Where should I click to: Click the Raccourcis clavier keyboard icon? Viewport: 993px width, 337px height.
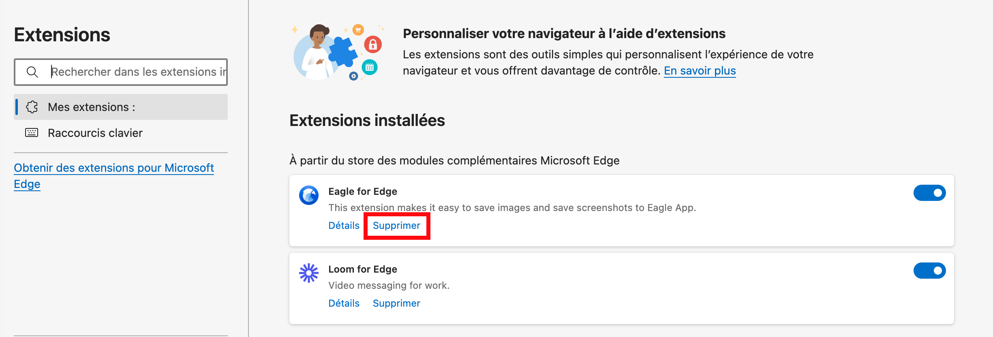click(32, 132)
